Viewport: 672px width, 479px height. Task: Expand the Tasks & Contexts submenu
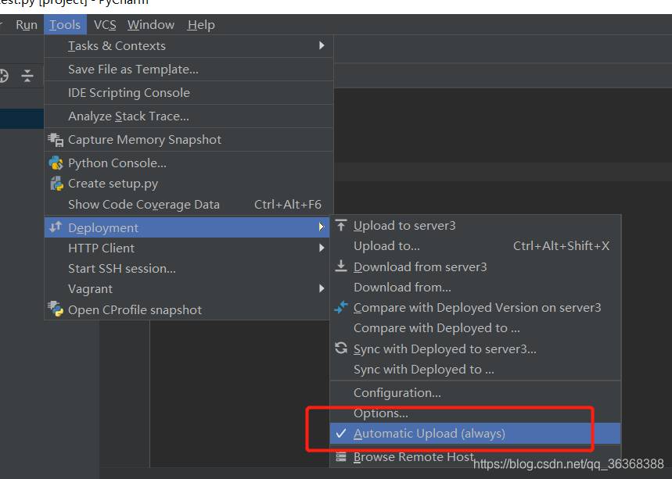coord(322,46)
